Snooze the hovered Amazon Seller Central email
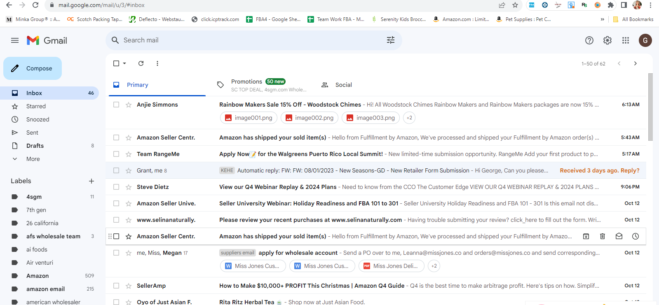The height and width of the screenshot is (305, 659). [636, 236]
